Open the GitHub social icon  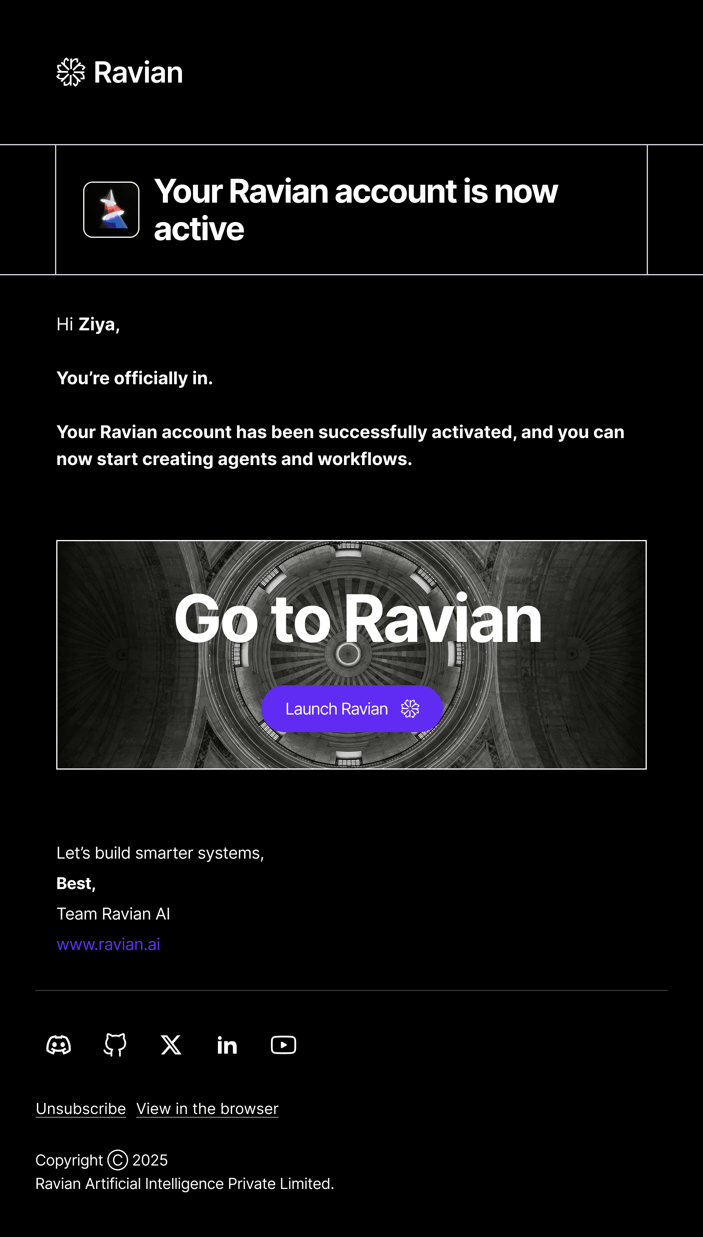[x=115, y=1045]
